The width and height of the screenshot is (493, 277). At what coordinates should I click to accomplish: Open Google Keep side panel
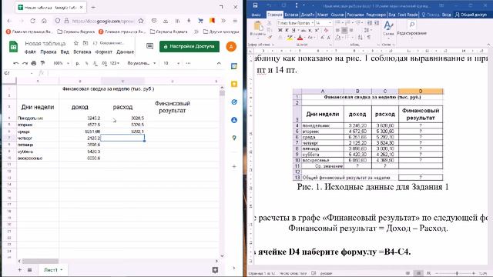234,84
